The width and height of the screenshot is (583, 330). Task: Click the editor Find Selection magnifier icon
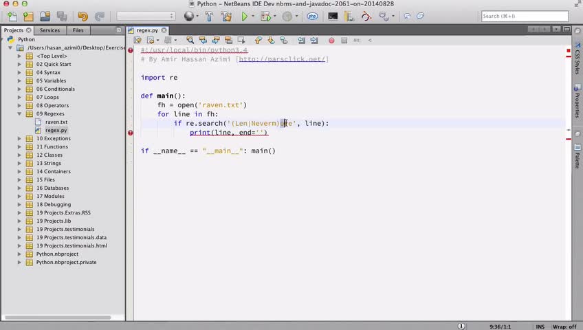[190, 40]
